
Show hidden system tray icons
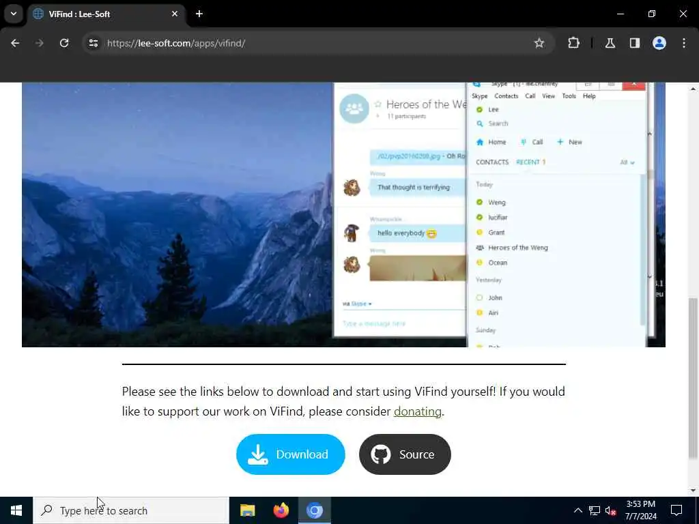[x=577, y=510]
